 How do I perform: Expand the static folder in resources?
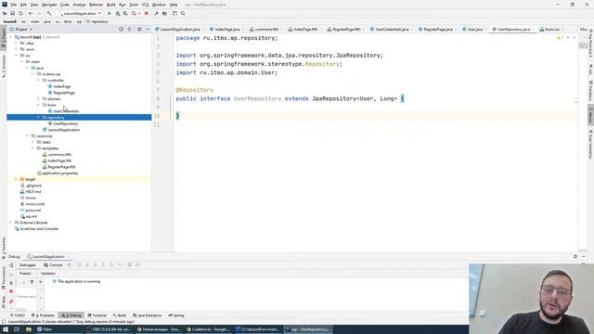[33, 142]
